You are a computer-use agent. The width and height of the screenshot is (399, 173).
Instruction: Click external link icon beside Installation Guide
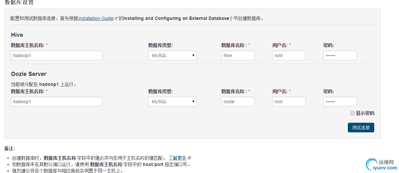point(116,19)
